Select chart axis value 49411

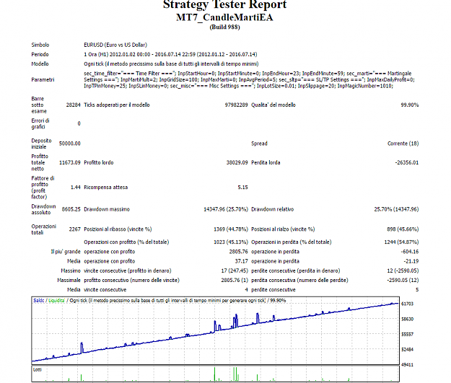(407, 364)
